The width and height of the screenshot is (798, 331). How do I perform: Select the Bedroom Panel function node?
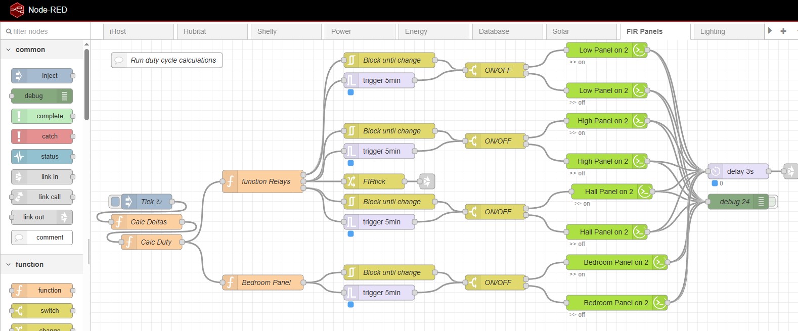[265, 282]
